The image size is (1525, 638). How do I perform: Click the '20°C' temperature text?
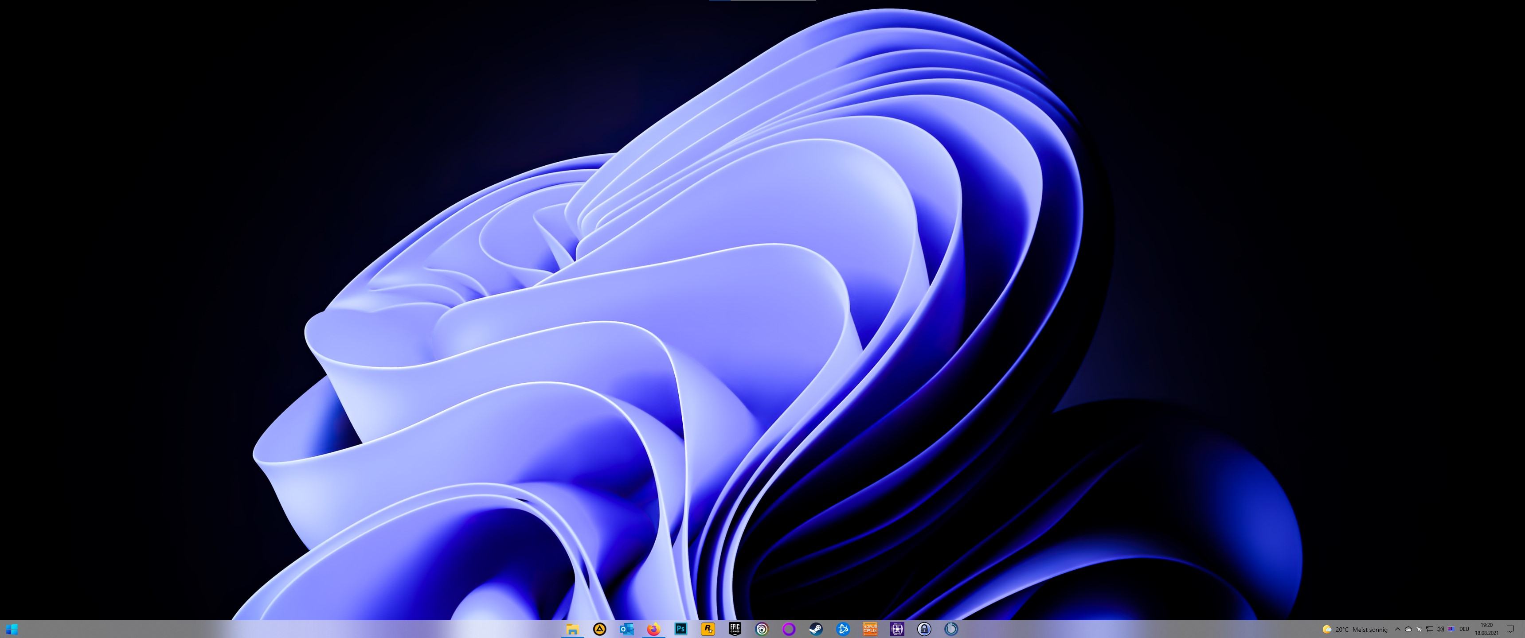click(1342, 630)
